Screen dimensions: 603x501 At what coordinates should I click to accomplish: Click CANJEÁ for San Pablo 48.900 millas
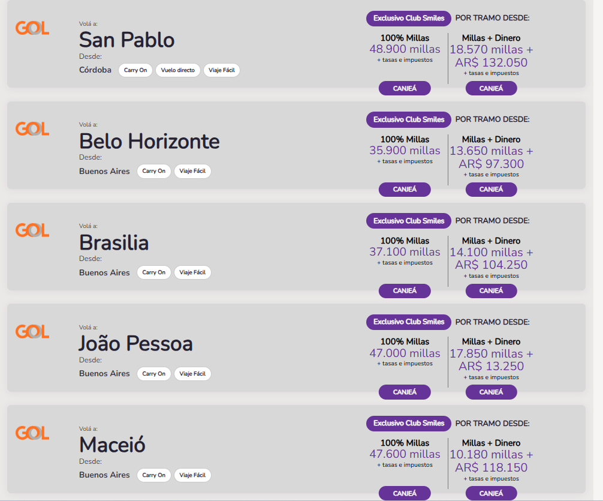coord(405,88)
